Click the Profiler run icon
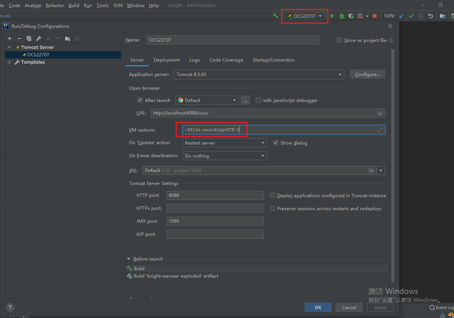Viewport: 454px width, 318px height. pos(360,16)
